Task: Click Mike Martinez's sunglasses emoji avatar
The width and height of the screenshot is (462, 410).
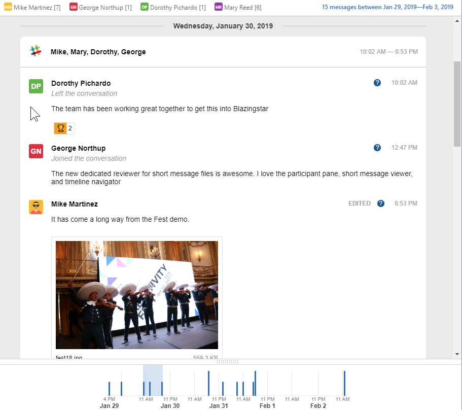Action: click(x=35, y=207)
